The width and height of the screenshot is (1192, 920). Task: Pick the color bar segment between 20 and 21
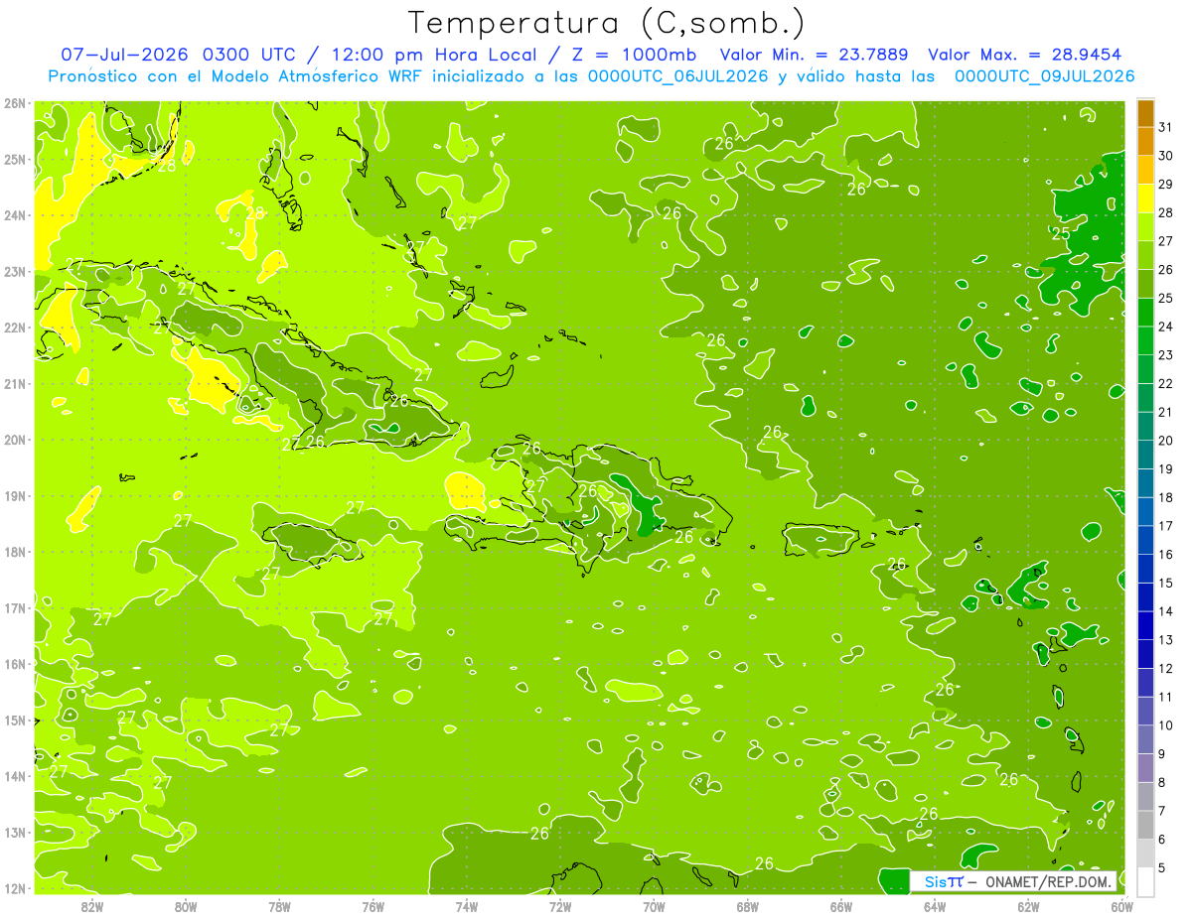(1145, 427)
